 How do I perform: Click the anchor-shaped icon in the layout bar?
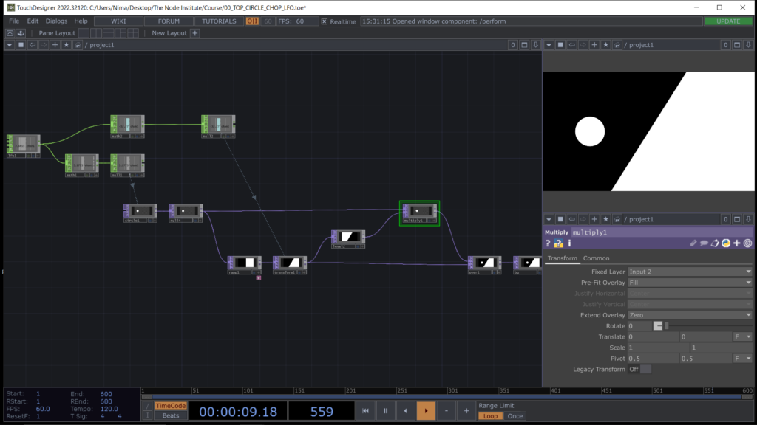(x=21, y=32)
